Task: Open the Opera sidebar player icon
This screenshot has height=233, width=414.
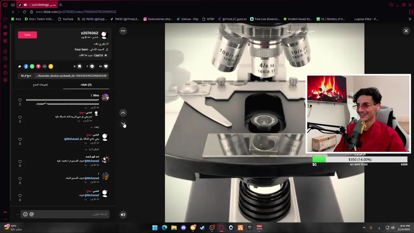Action: click(x=5, y=51)
